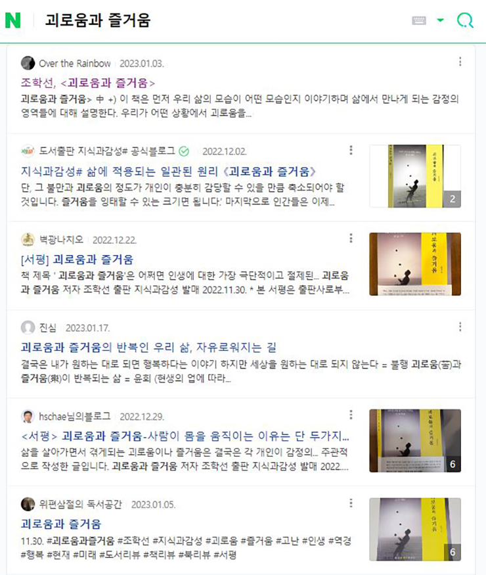The height and width of the screenshot is (575, 486).
Task: Open options menu for 진심 post
Action: coord(460,327)
